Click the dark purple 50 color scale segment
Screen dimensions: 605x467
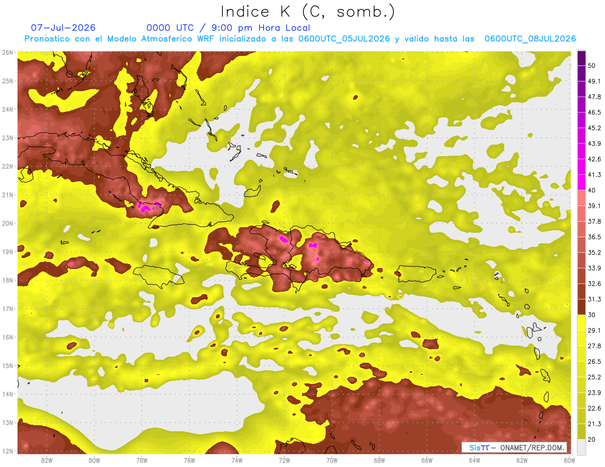[581, 57]
